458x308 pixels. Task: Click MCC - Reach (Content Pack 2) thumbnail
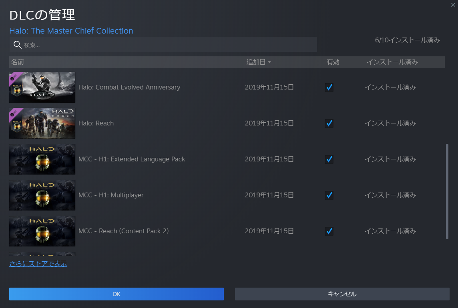click(42, 231)
